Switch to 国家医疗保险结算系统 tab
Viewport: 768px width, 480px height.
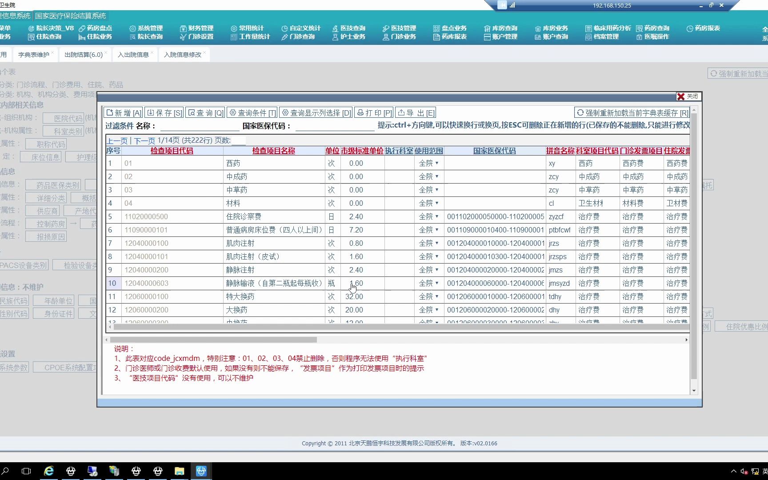pos(70,16)
